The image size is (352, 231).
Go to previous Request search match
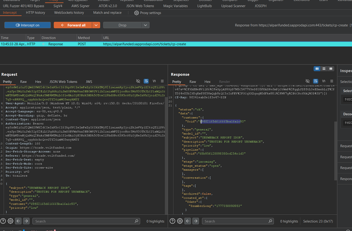[18, 221]
